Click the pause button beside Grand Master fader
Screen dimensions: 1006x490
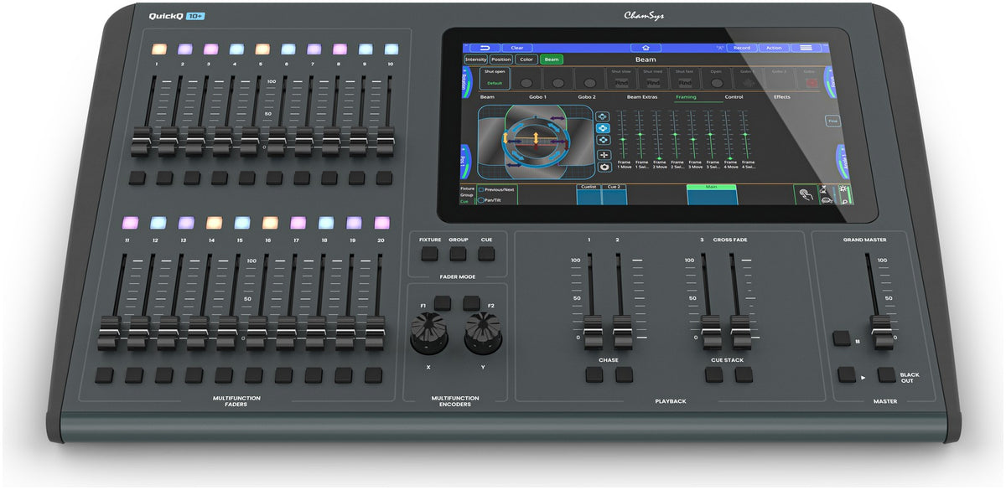coord(842,339)
